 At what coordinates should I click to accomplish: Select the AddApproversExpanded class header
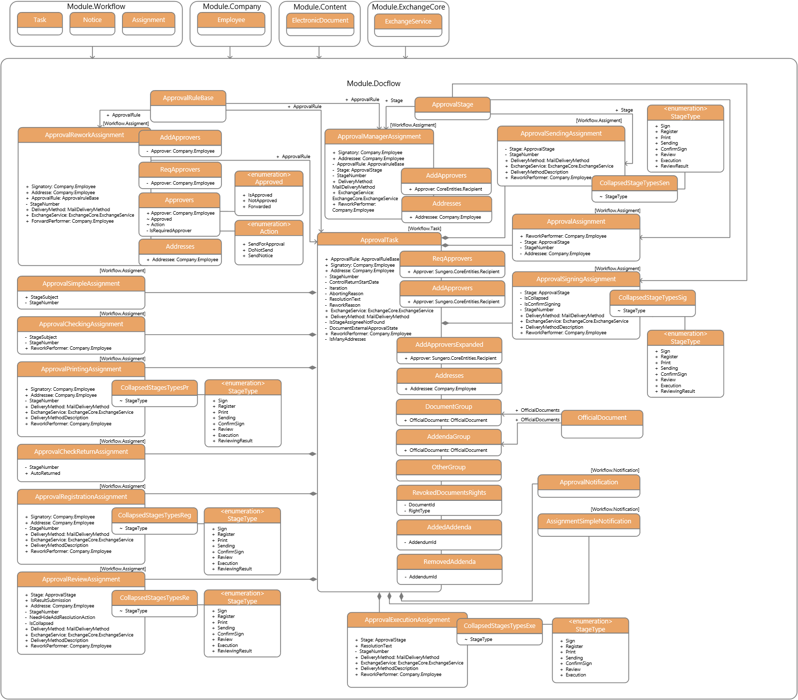click(449, 345)
